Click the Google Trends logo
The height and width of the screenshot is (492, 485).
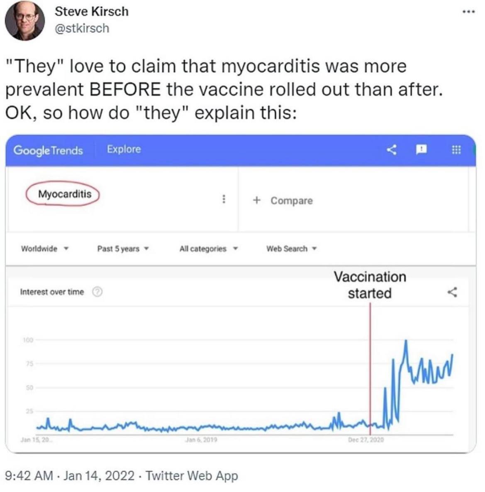(x=48, y=150)
